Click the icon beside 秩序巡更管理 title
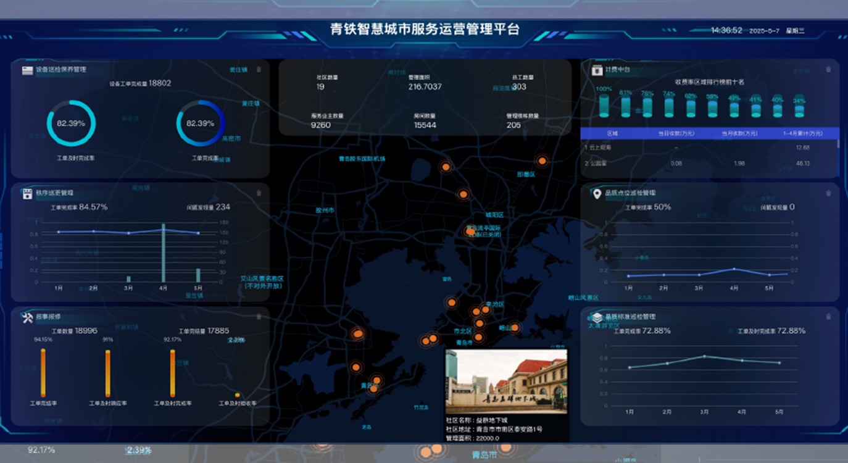This screenshot has width=848, height=463. (x=27, y=194)
